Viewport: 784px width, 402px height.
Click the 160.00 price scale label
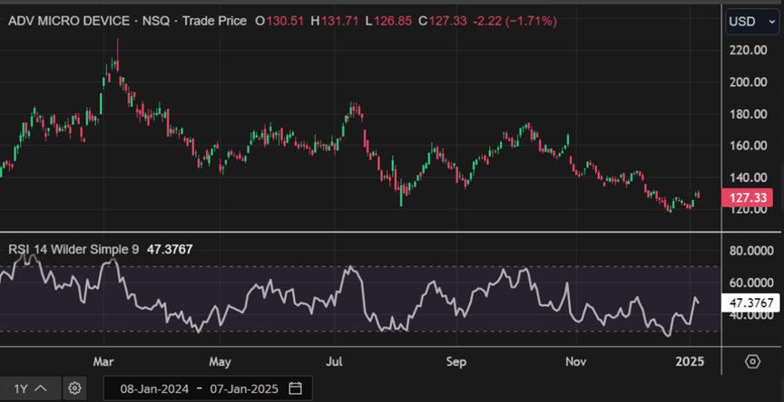pos(749,146)
